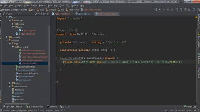Collapse the com.artp package node
Image resolution: width=200 pixels, height=112 pixels.
pos(10,21)
